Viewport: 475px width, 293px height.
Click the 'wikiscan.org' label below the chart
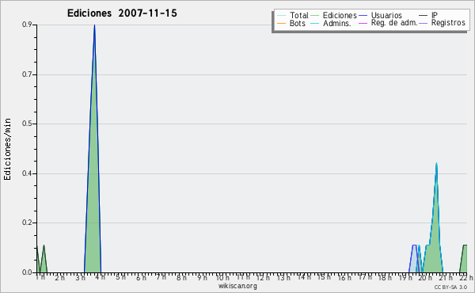coord(237,286)
